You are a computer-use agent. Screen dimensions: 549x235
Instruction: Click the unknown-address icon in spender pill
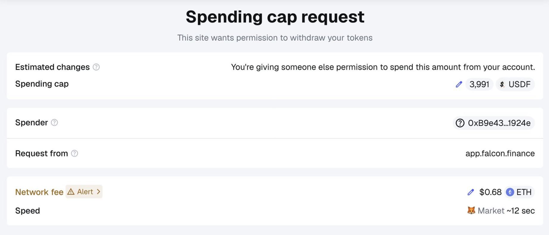(x=460, y=123)
